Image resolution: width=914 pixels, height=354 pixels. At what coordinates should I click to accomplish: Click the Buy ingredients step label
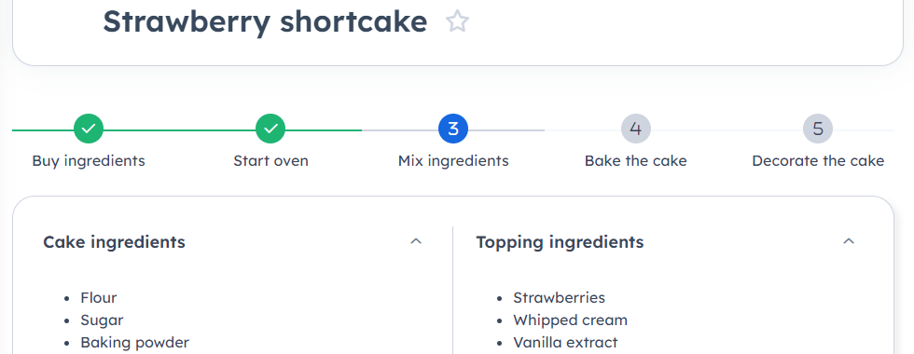pyautogui.click(x=89, y=160)
